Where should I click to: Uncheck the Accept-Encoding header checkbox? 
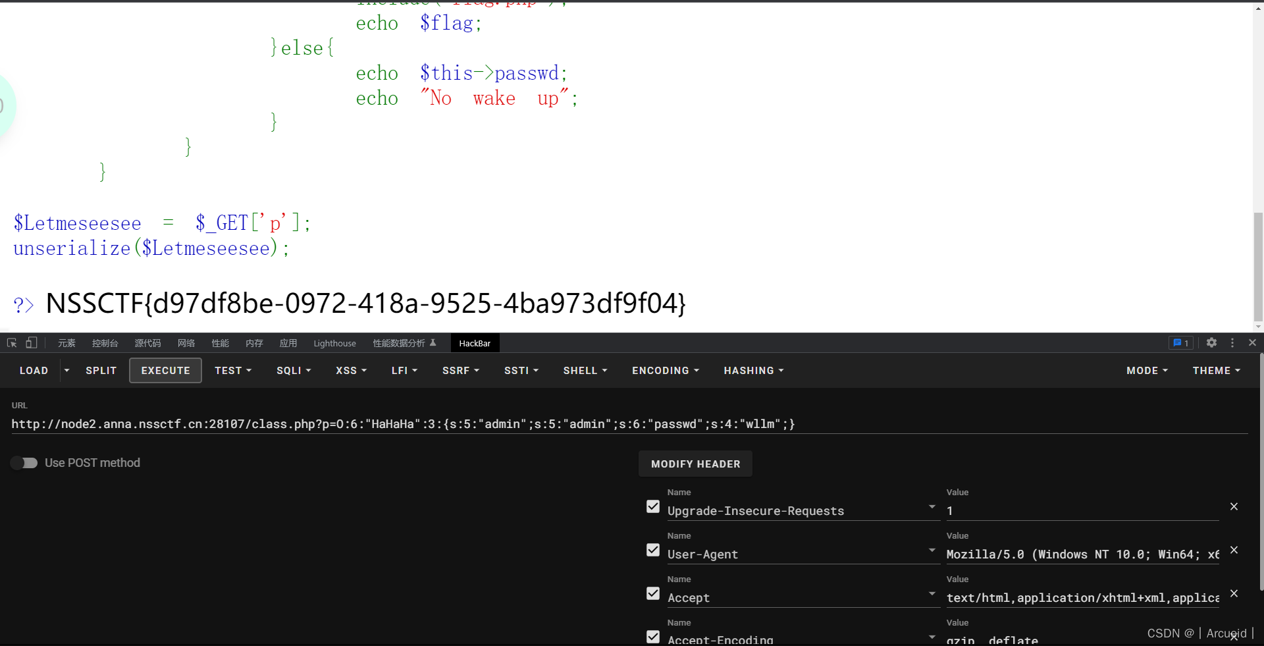point(653,637)
